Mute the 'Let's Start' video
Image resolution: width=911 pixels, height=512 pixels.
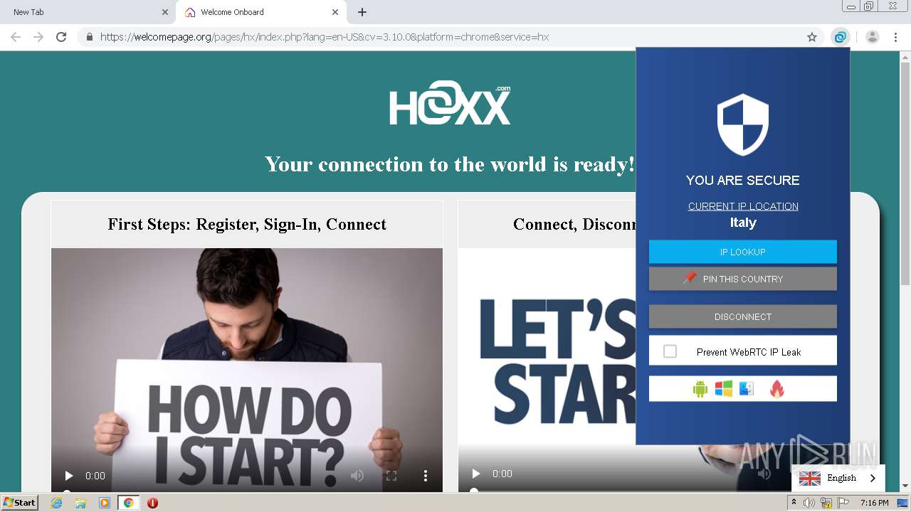pos(764,474)
